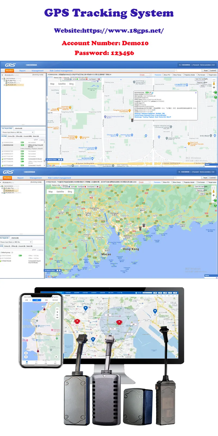The height and width of the screenshot is (436, 218).
Task: Click Customer button in Guangzhou window header
Action: (213, 178)
